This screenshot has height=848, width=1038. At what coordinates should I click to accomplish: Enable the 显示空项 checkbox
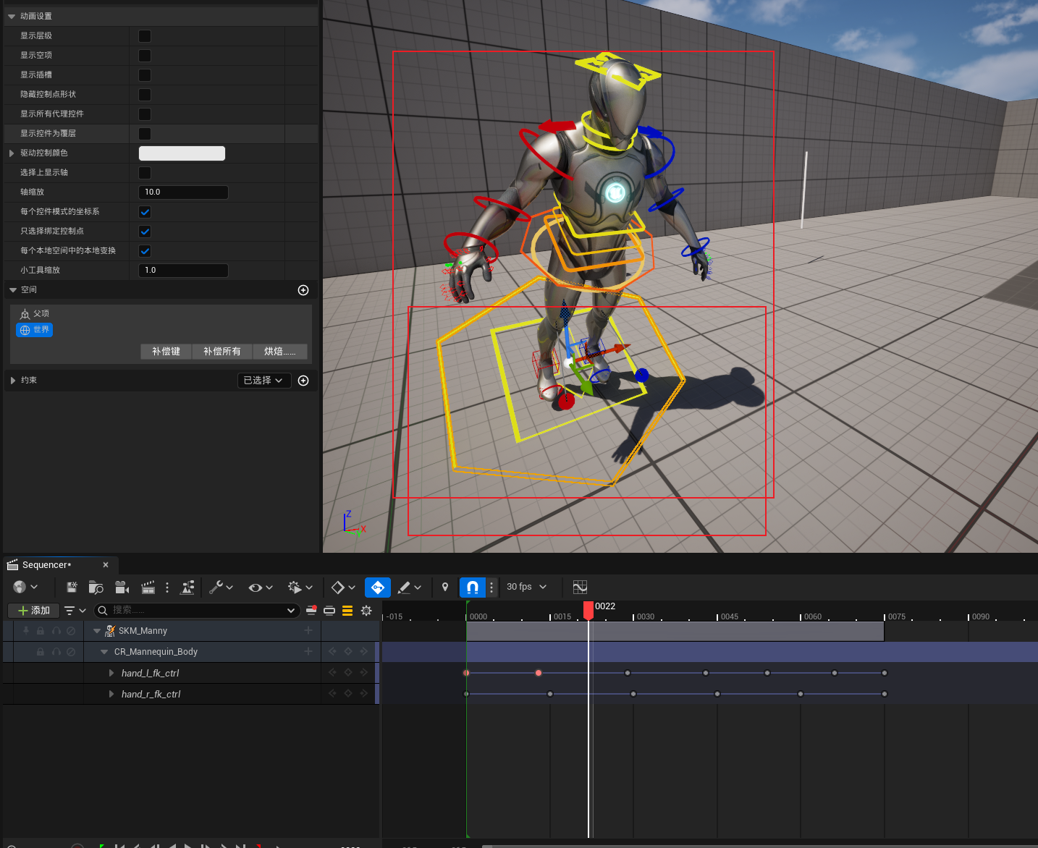[145, 56]
